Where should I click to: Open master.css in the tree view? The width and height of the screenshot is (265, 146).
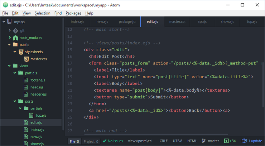point(39,59)
